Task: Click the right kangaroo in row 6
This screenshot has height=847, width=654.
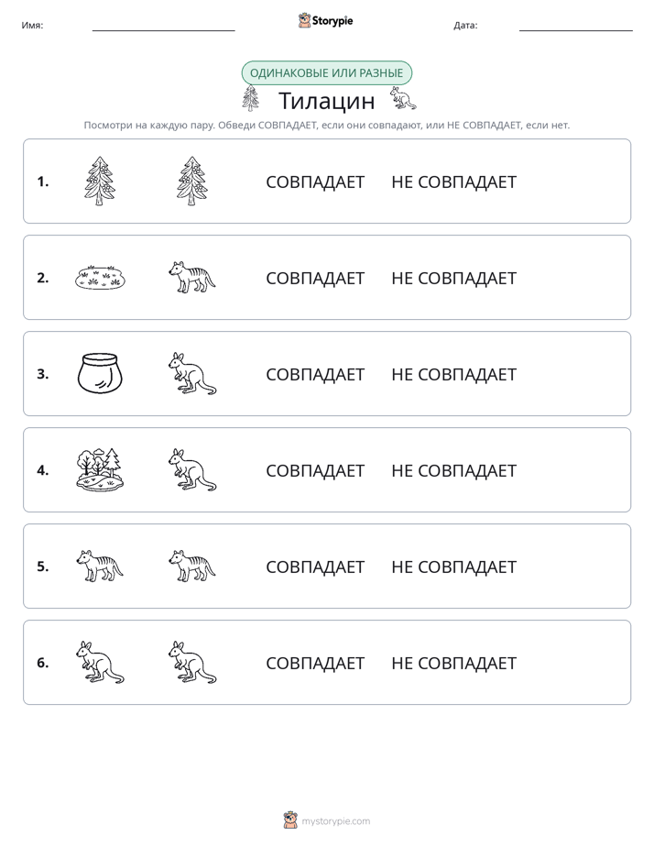Action: [x=192, y=662]
